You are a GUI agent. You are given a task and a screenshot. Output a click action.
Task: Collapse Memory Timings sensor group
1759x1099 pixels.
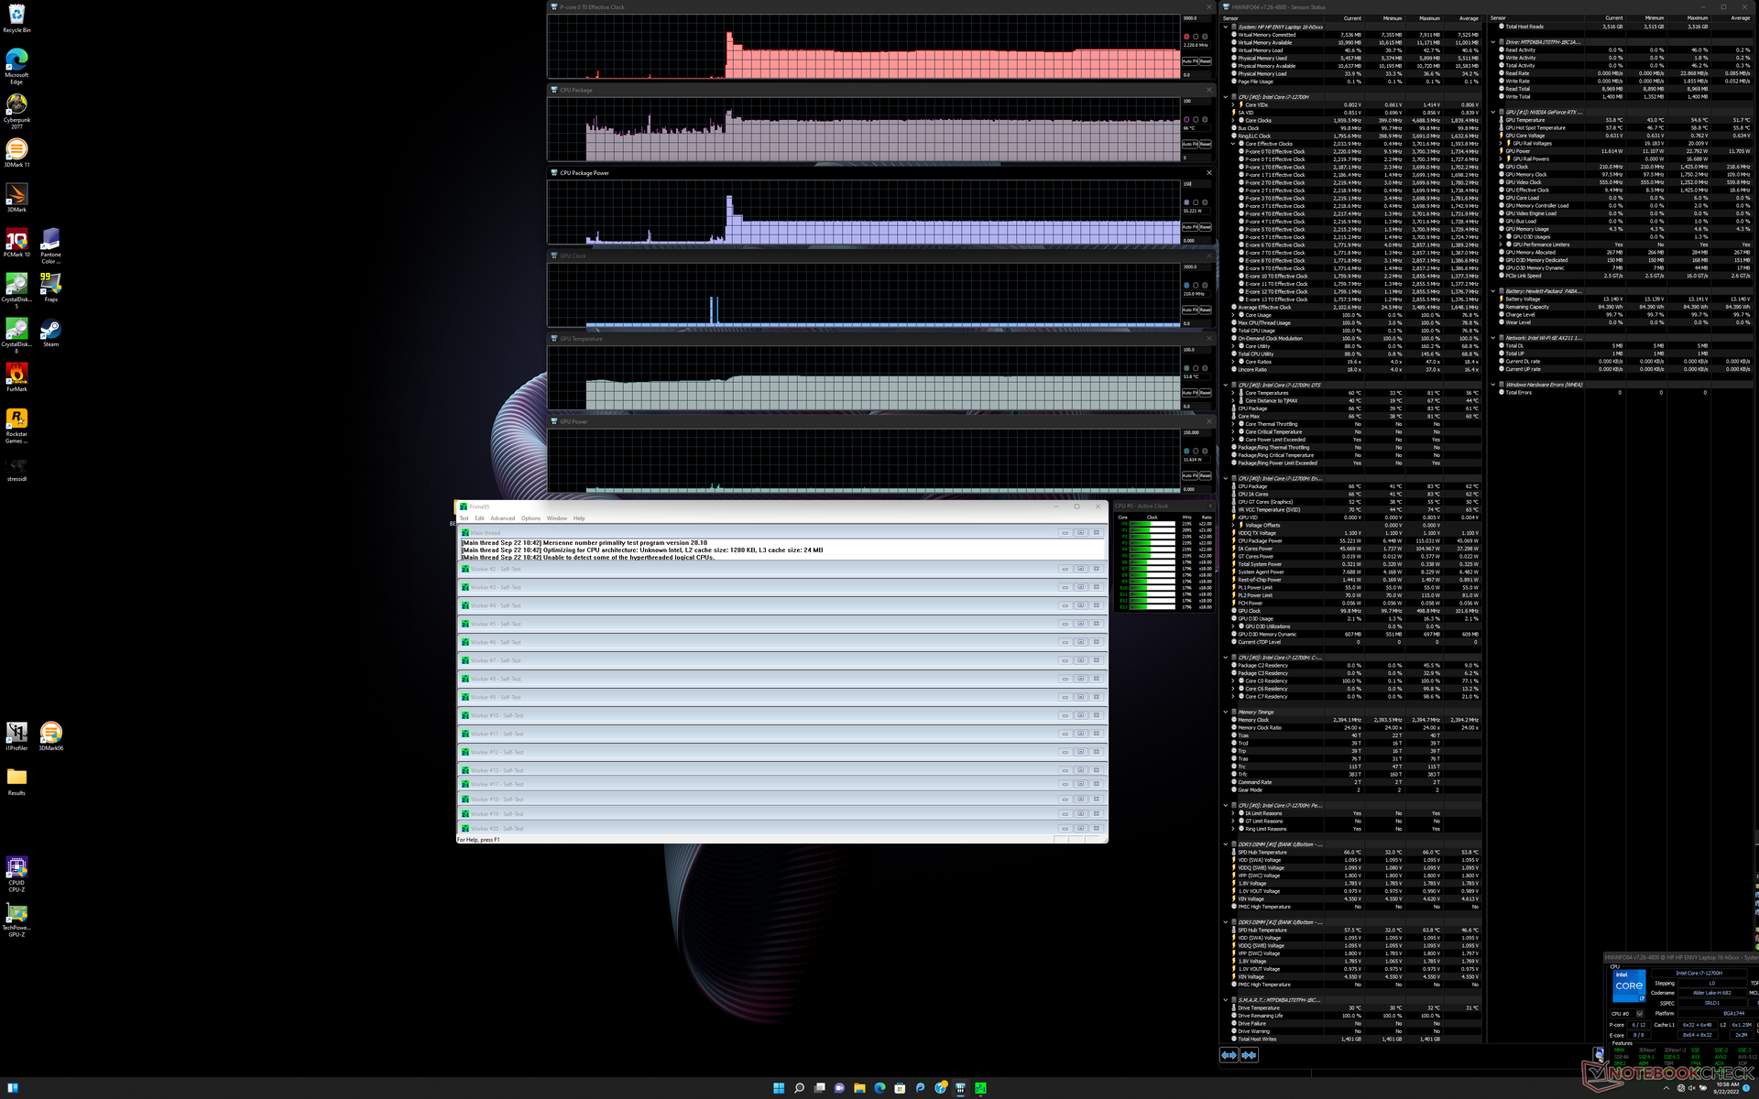click(1226, 712)
